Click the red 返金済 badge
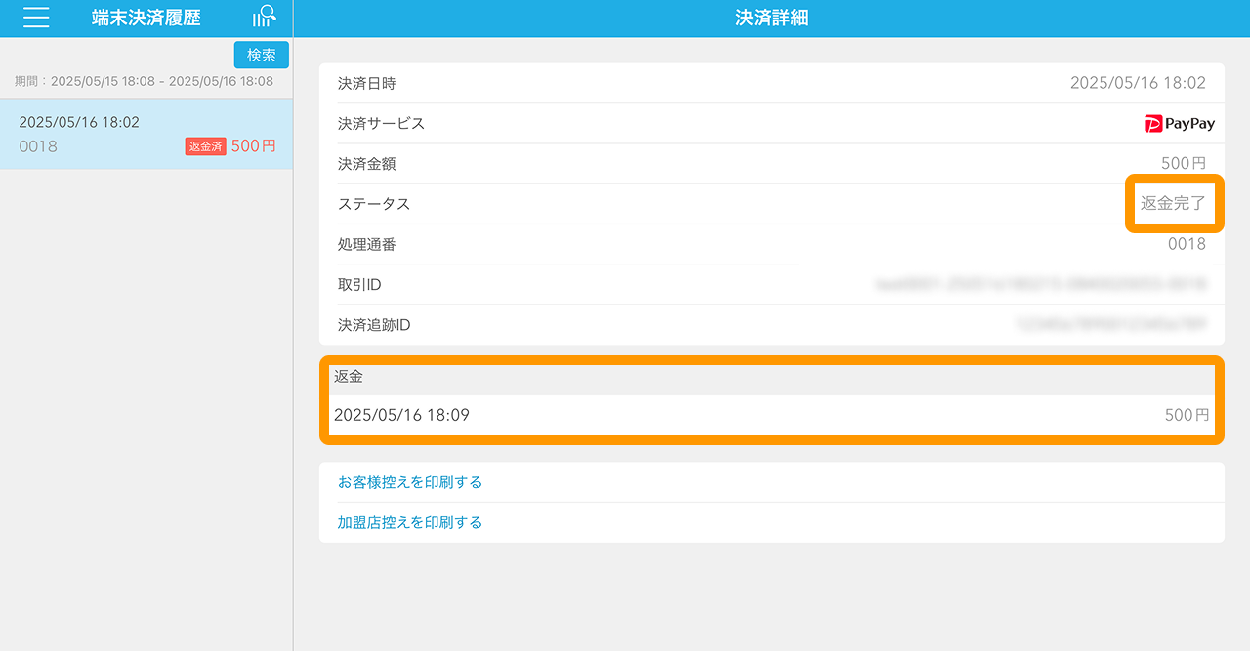This screenshot has height=651, width=1250. (x=205, y=146)
